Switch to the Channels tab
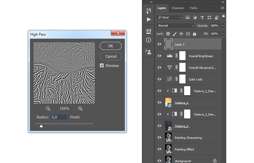Viewport: 254px width, 163px height. pos(178,8)
